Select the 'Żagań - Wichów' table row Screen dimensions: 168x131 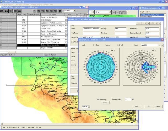pos(34,48)
